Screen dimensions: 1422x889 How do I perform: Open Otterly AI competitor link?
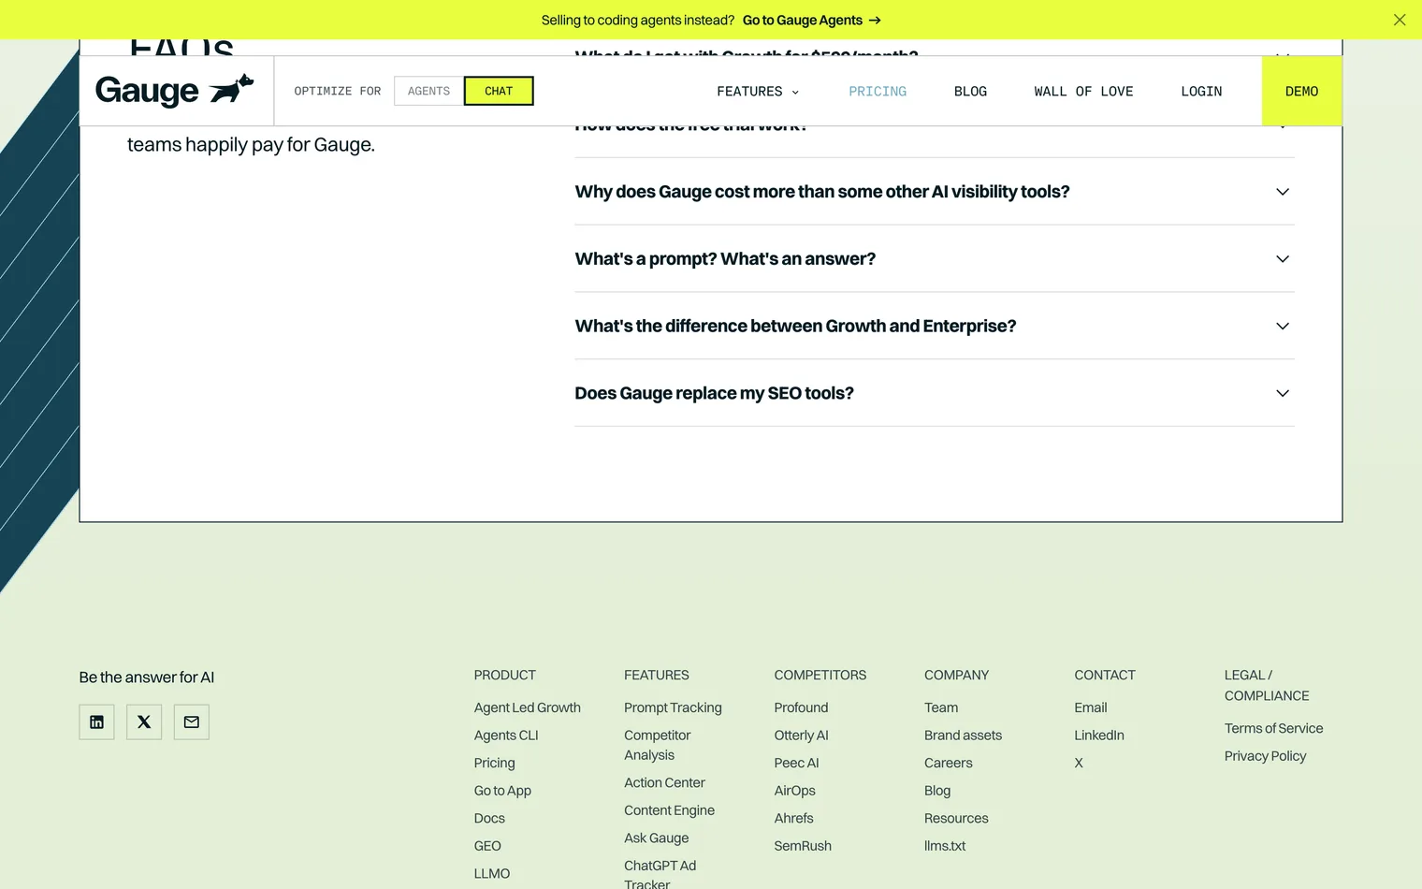click(801, 736)
